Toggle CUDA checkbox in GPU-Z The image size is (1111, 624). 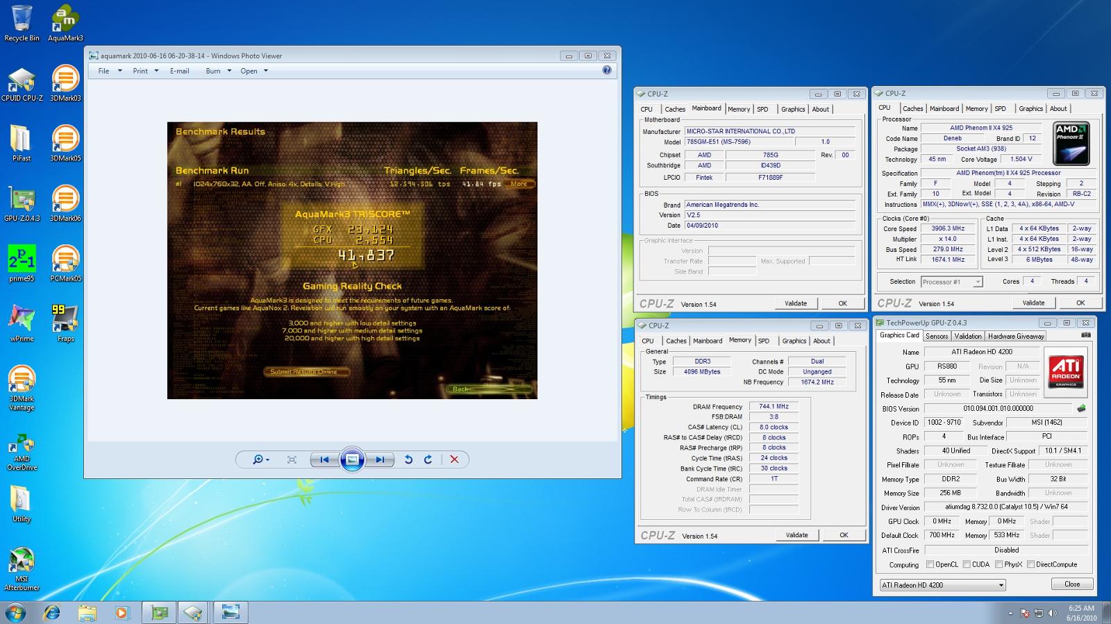[x=967, y=564]
